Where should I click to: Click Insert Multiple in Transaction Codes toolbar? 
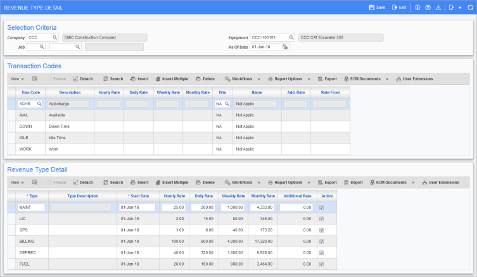tap(172, 79)
